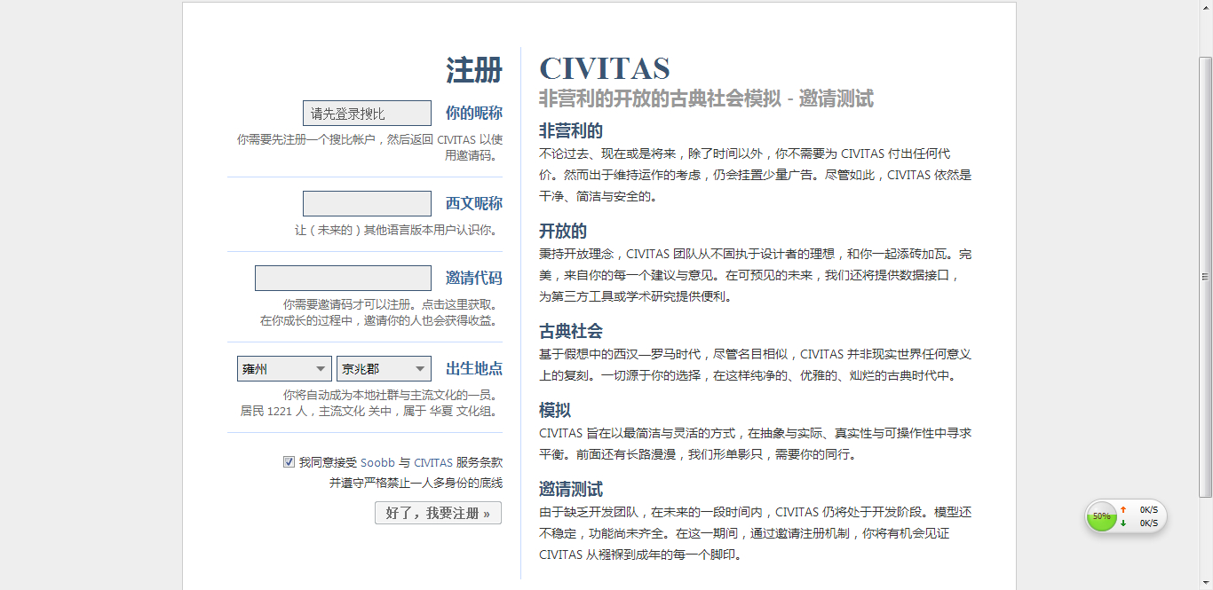Click the 好了，我要注册 button

[x=438, y=513]
